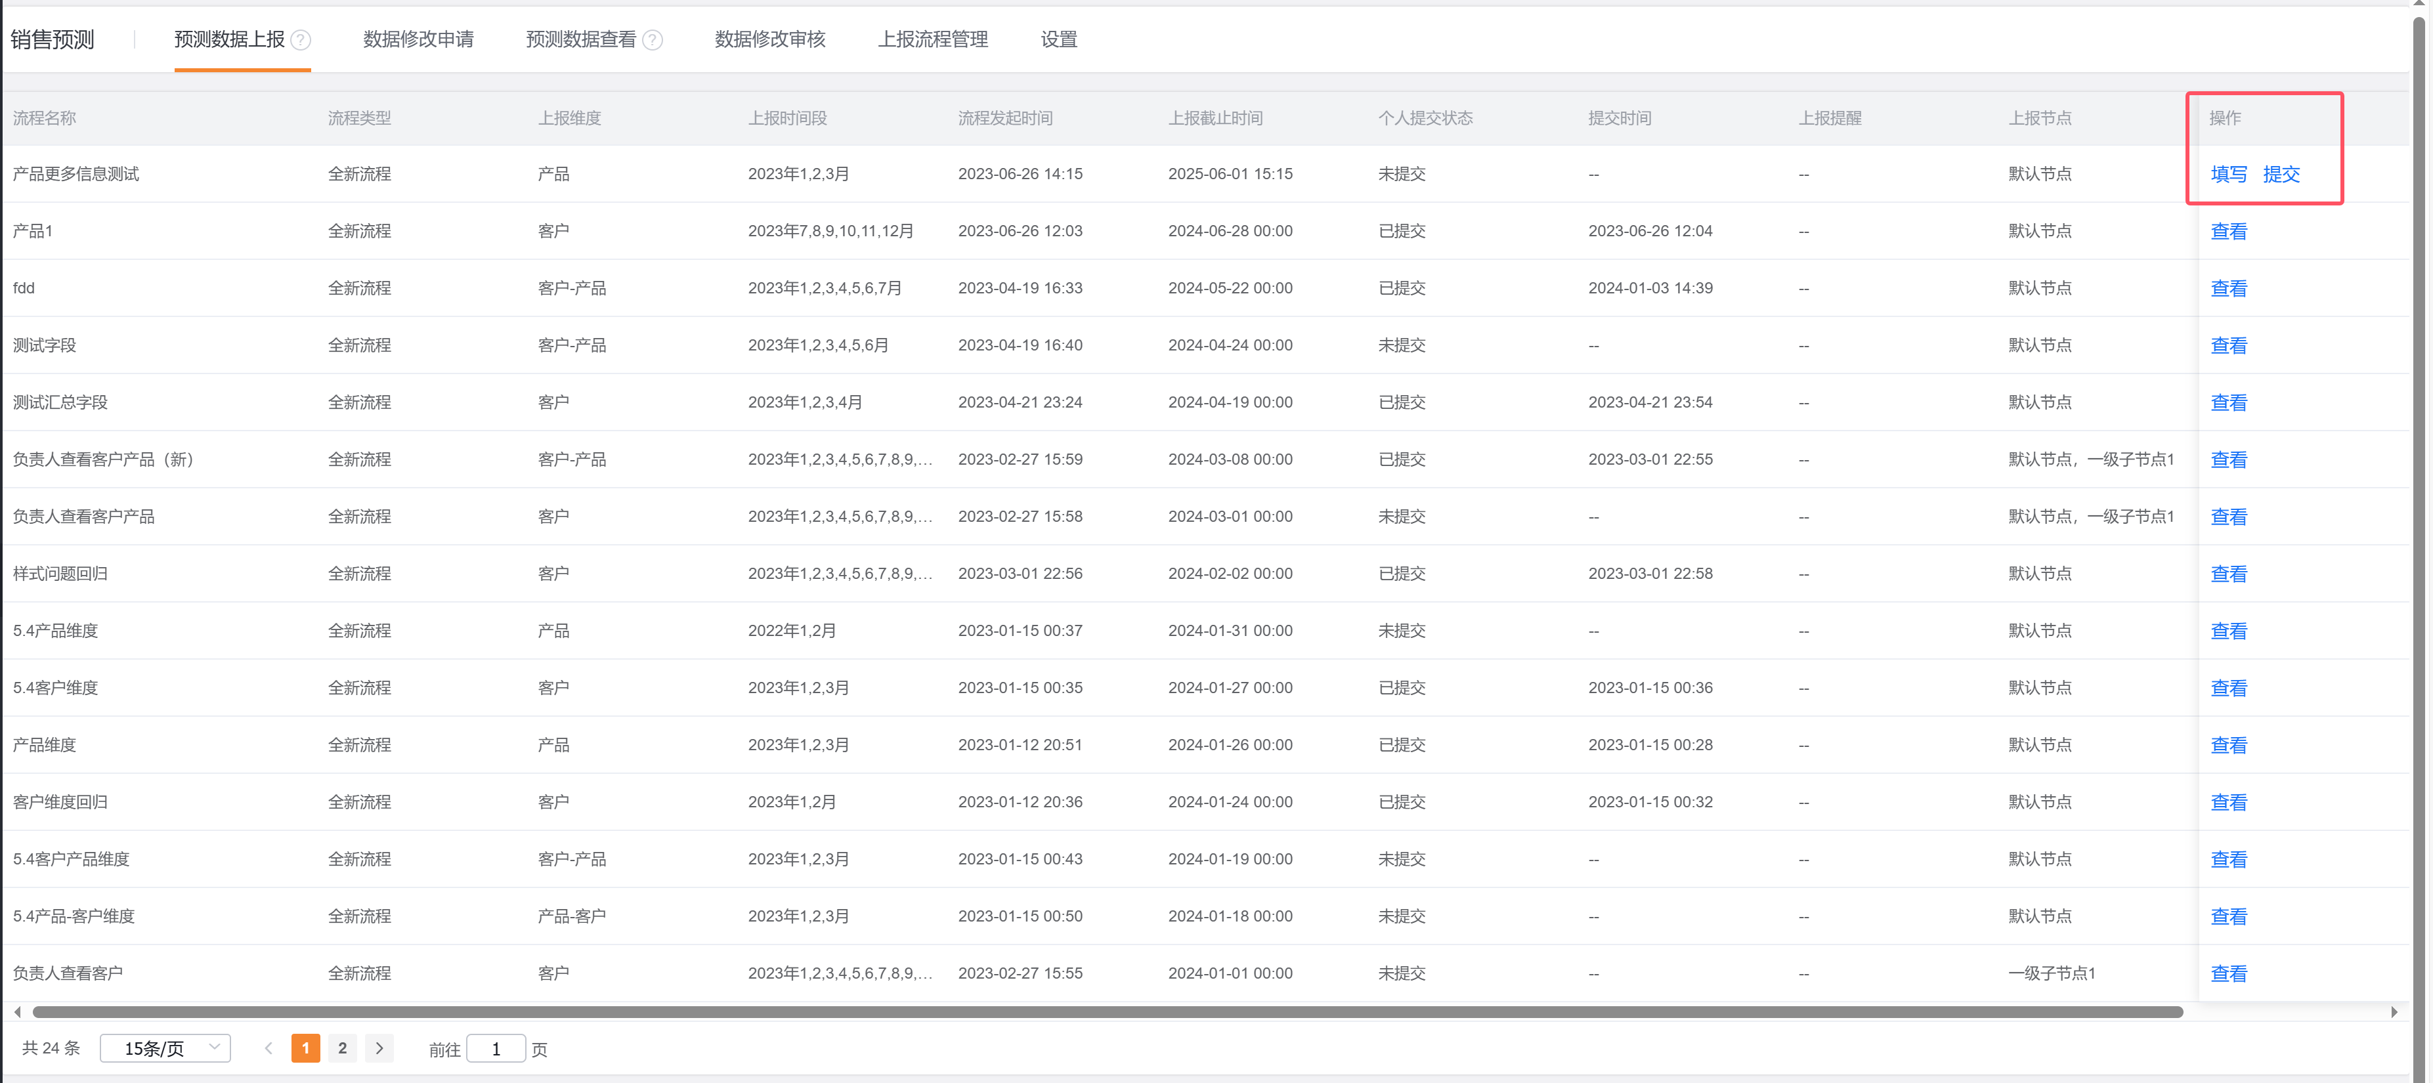Click 查看 link in the fdd row
This screenshot has height=1083, width=2433.
pos(2228,288)
